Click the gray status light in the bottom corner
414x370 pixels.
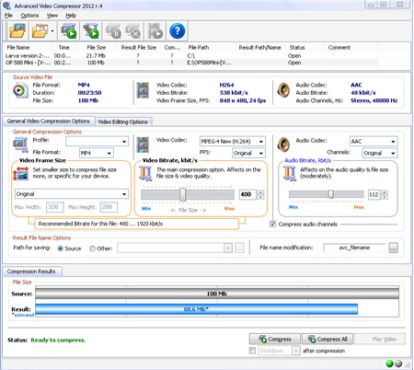(398, 364)
